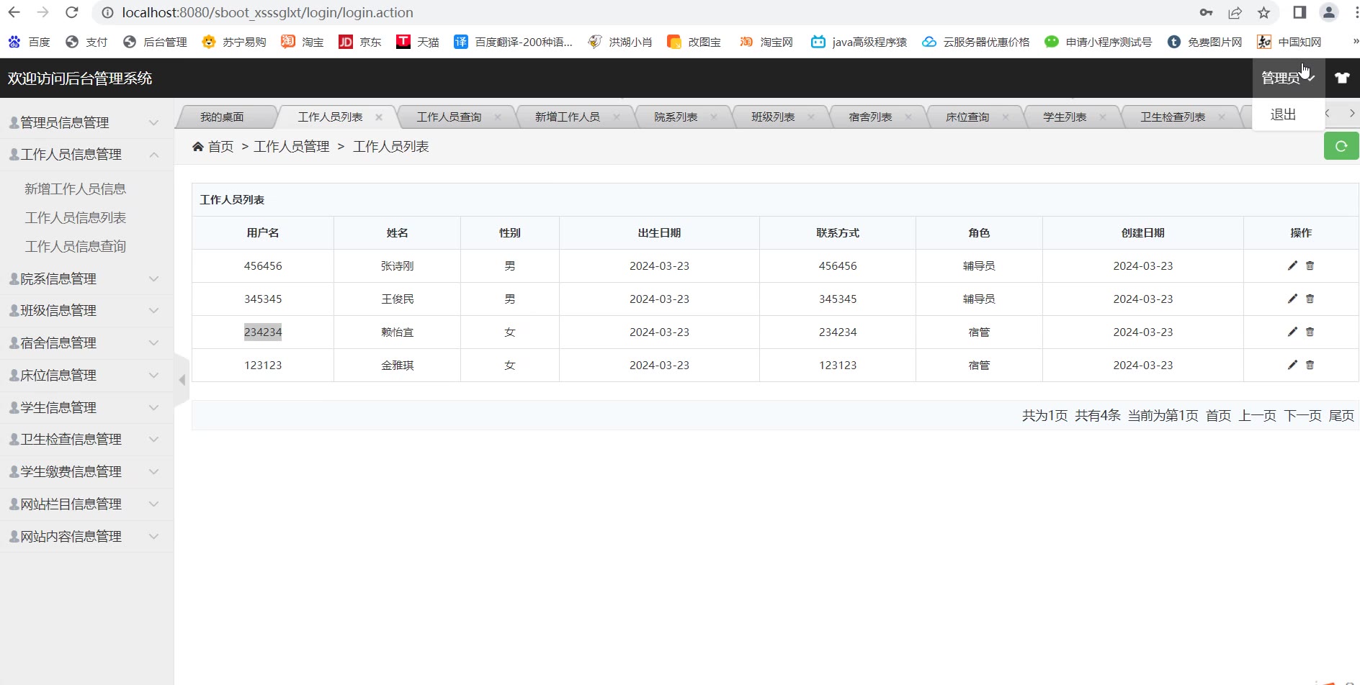
Task: Edit the row for user 234234
Action: click(1292, 332)
